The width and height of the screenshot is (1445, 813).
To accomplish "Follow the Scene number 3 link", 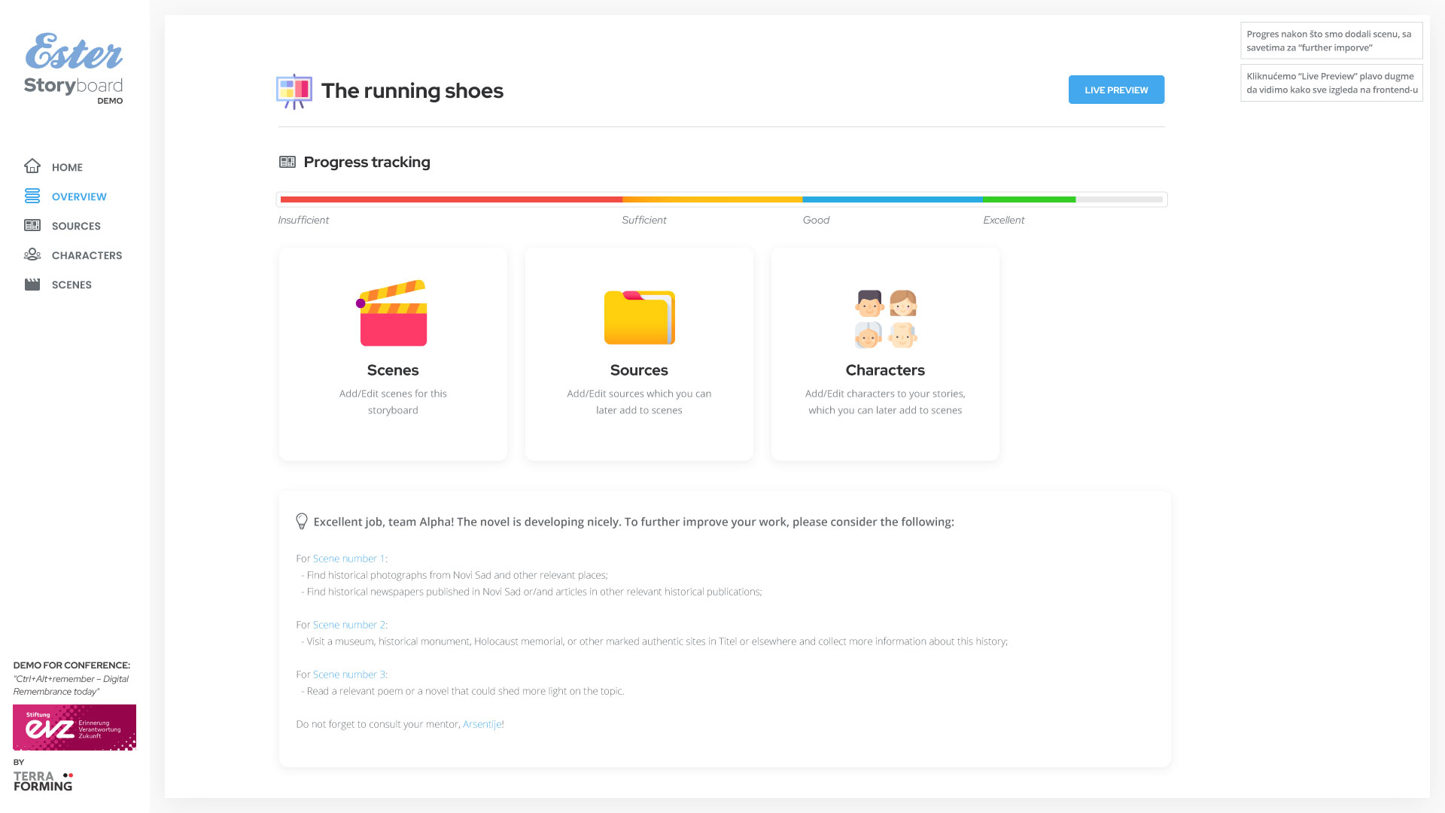I will pyautogui.click(x=348, y=674).
